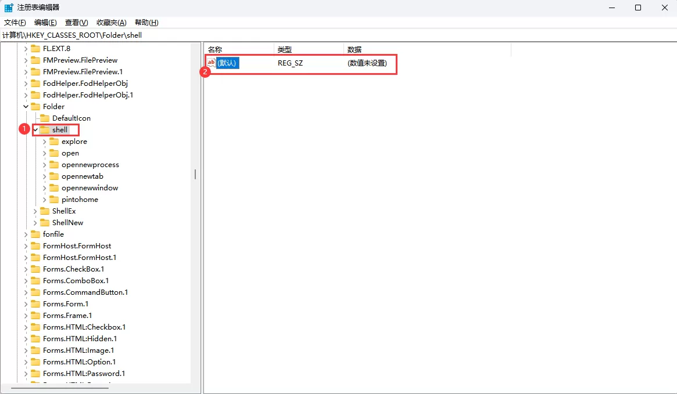The height and width of the screenshot is (394, 677).
Task: Open the 编辑 menu
Action: (x=45, y=22)
